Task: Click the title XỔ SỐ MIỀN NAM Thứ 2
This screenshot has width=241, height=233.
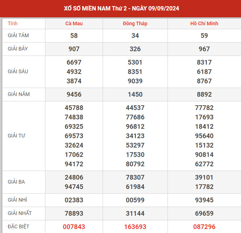Action: (95, 8)
